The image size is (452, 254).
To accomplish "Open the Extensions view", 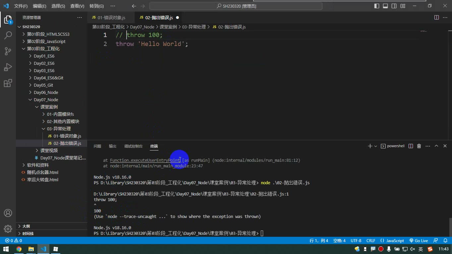I will point(8,83).
